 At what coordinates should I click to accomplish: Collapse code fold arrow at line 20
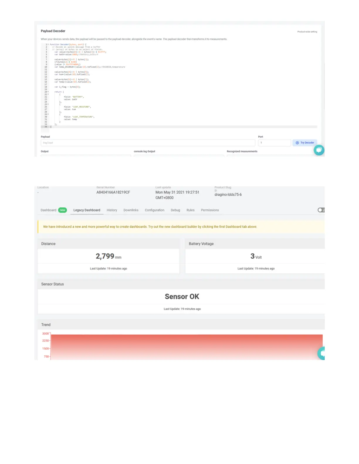pos(48,92)
